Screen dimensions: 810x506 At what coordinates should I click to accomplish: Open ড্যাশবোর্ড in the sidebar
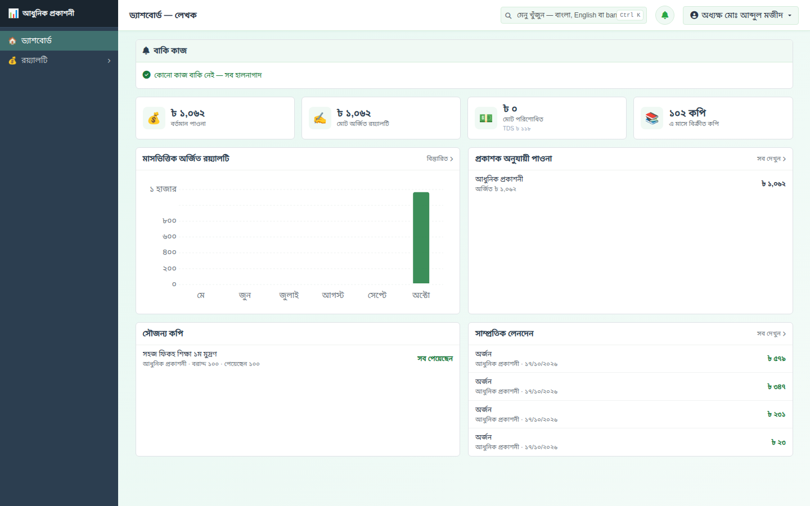coord(59,41)
